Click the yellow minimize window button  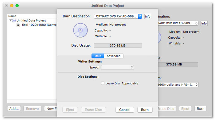(x=12, y=6)
